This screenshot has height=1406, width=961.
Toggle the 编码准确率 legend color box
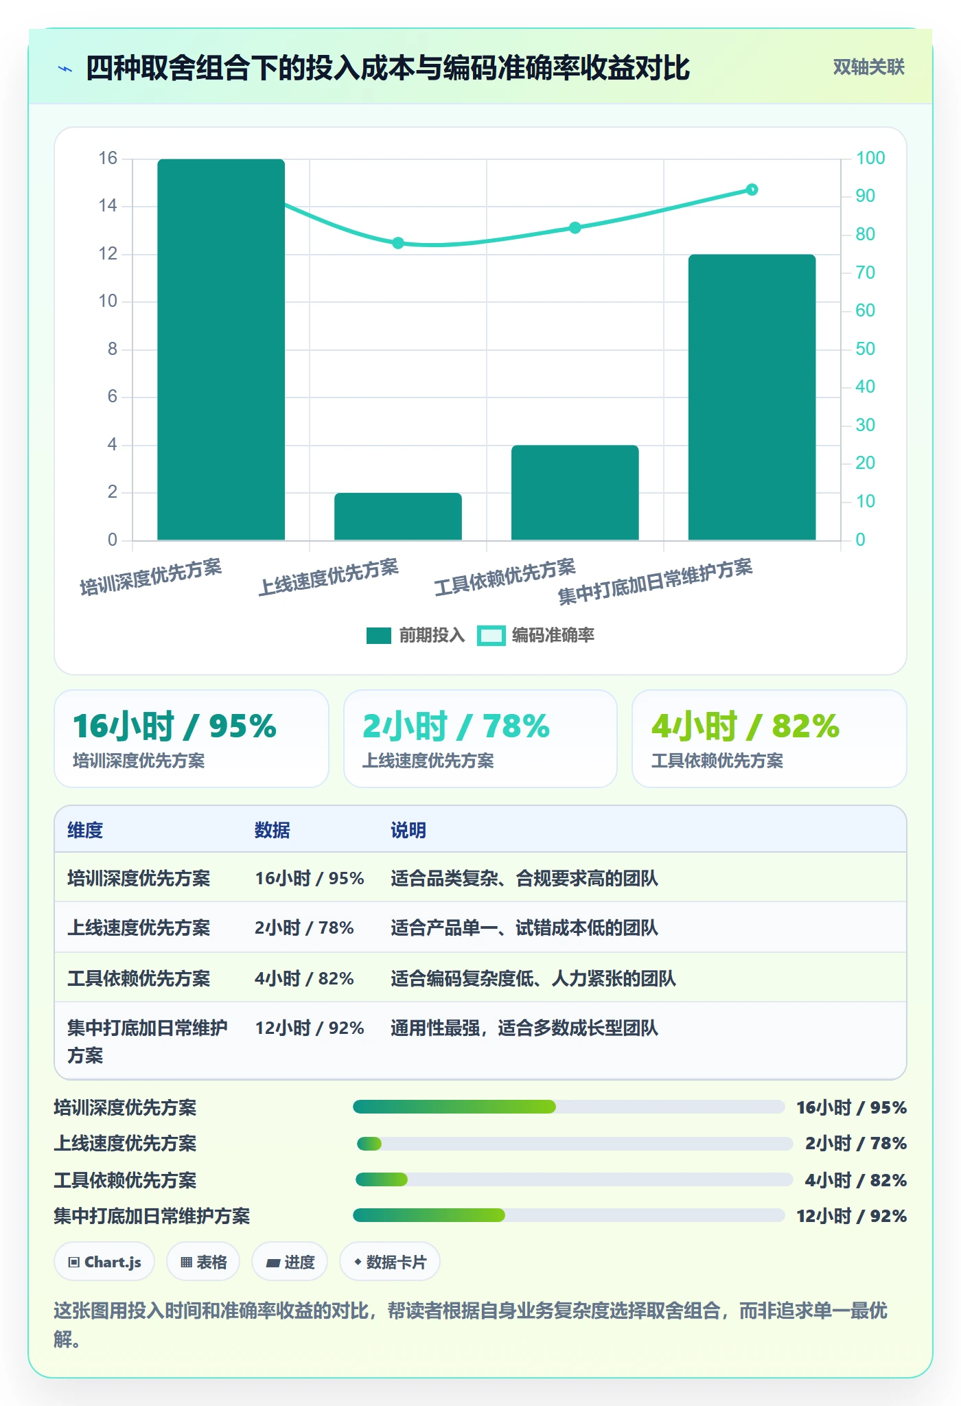pyautogui.click(x=491, y=635)
